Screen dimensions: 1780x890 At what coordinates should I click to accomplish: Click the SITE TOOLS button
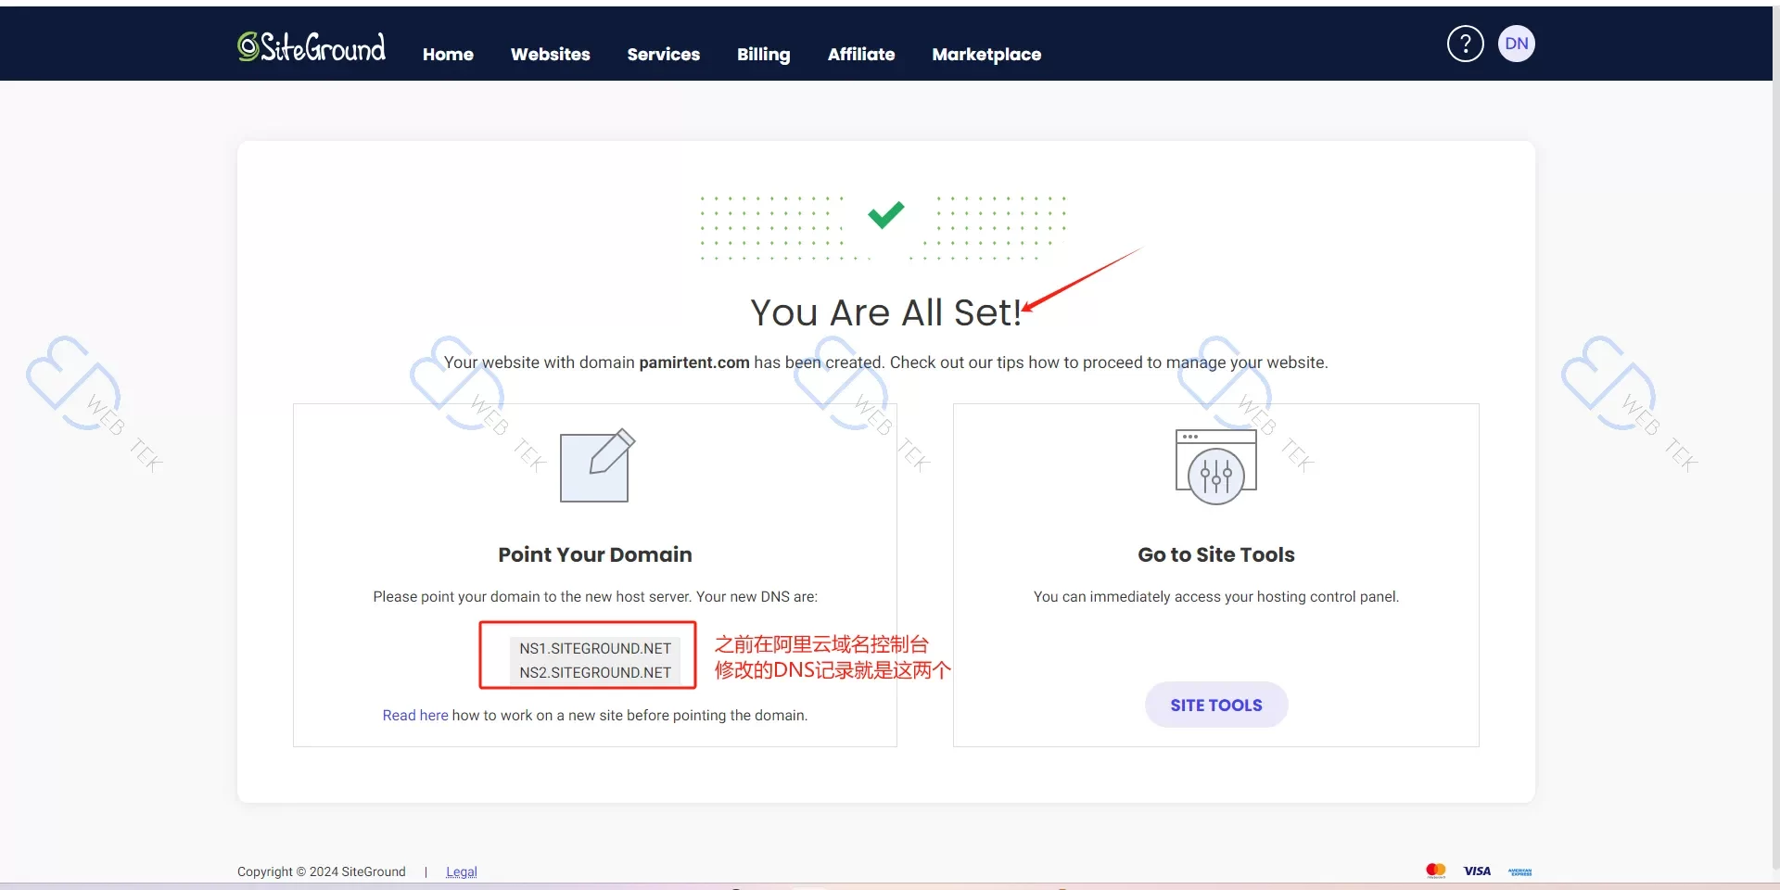tap(1216, 705)
